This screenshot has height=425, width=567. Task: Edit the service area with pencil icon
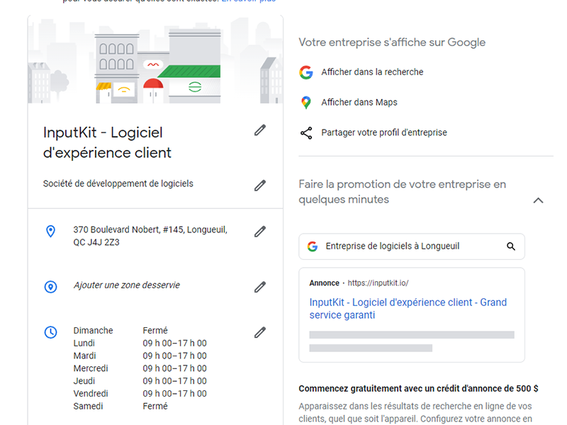pyautogui.click(x=260, y=287)
